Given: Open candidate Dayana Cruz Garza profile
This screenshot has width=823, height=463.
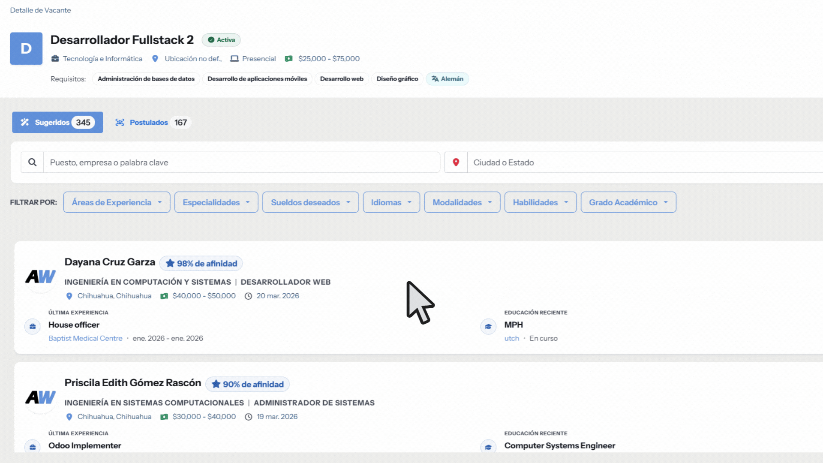Looking at the screenshot, I should (110, 262).
